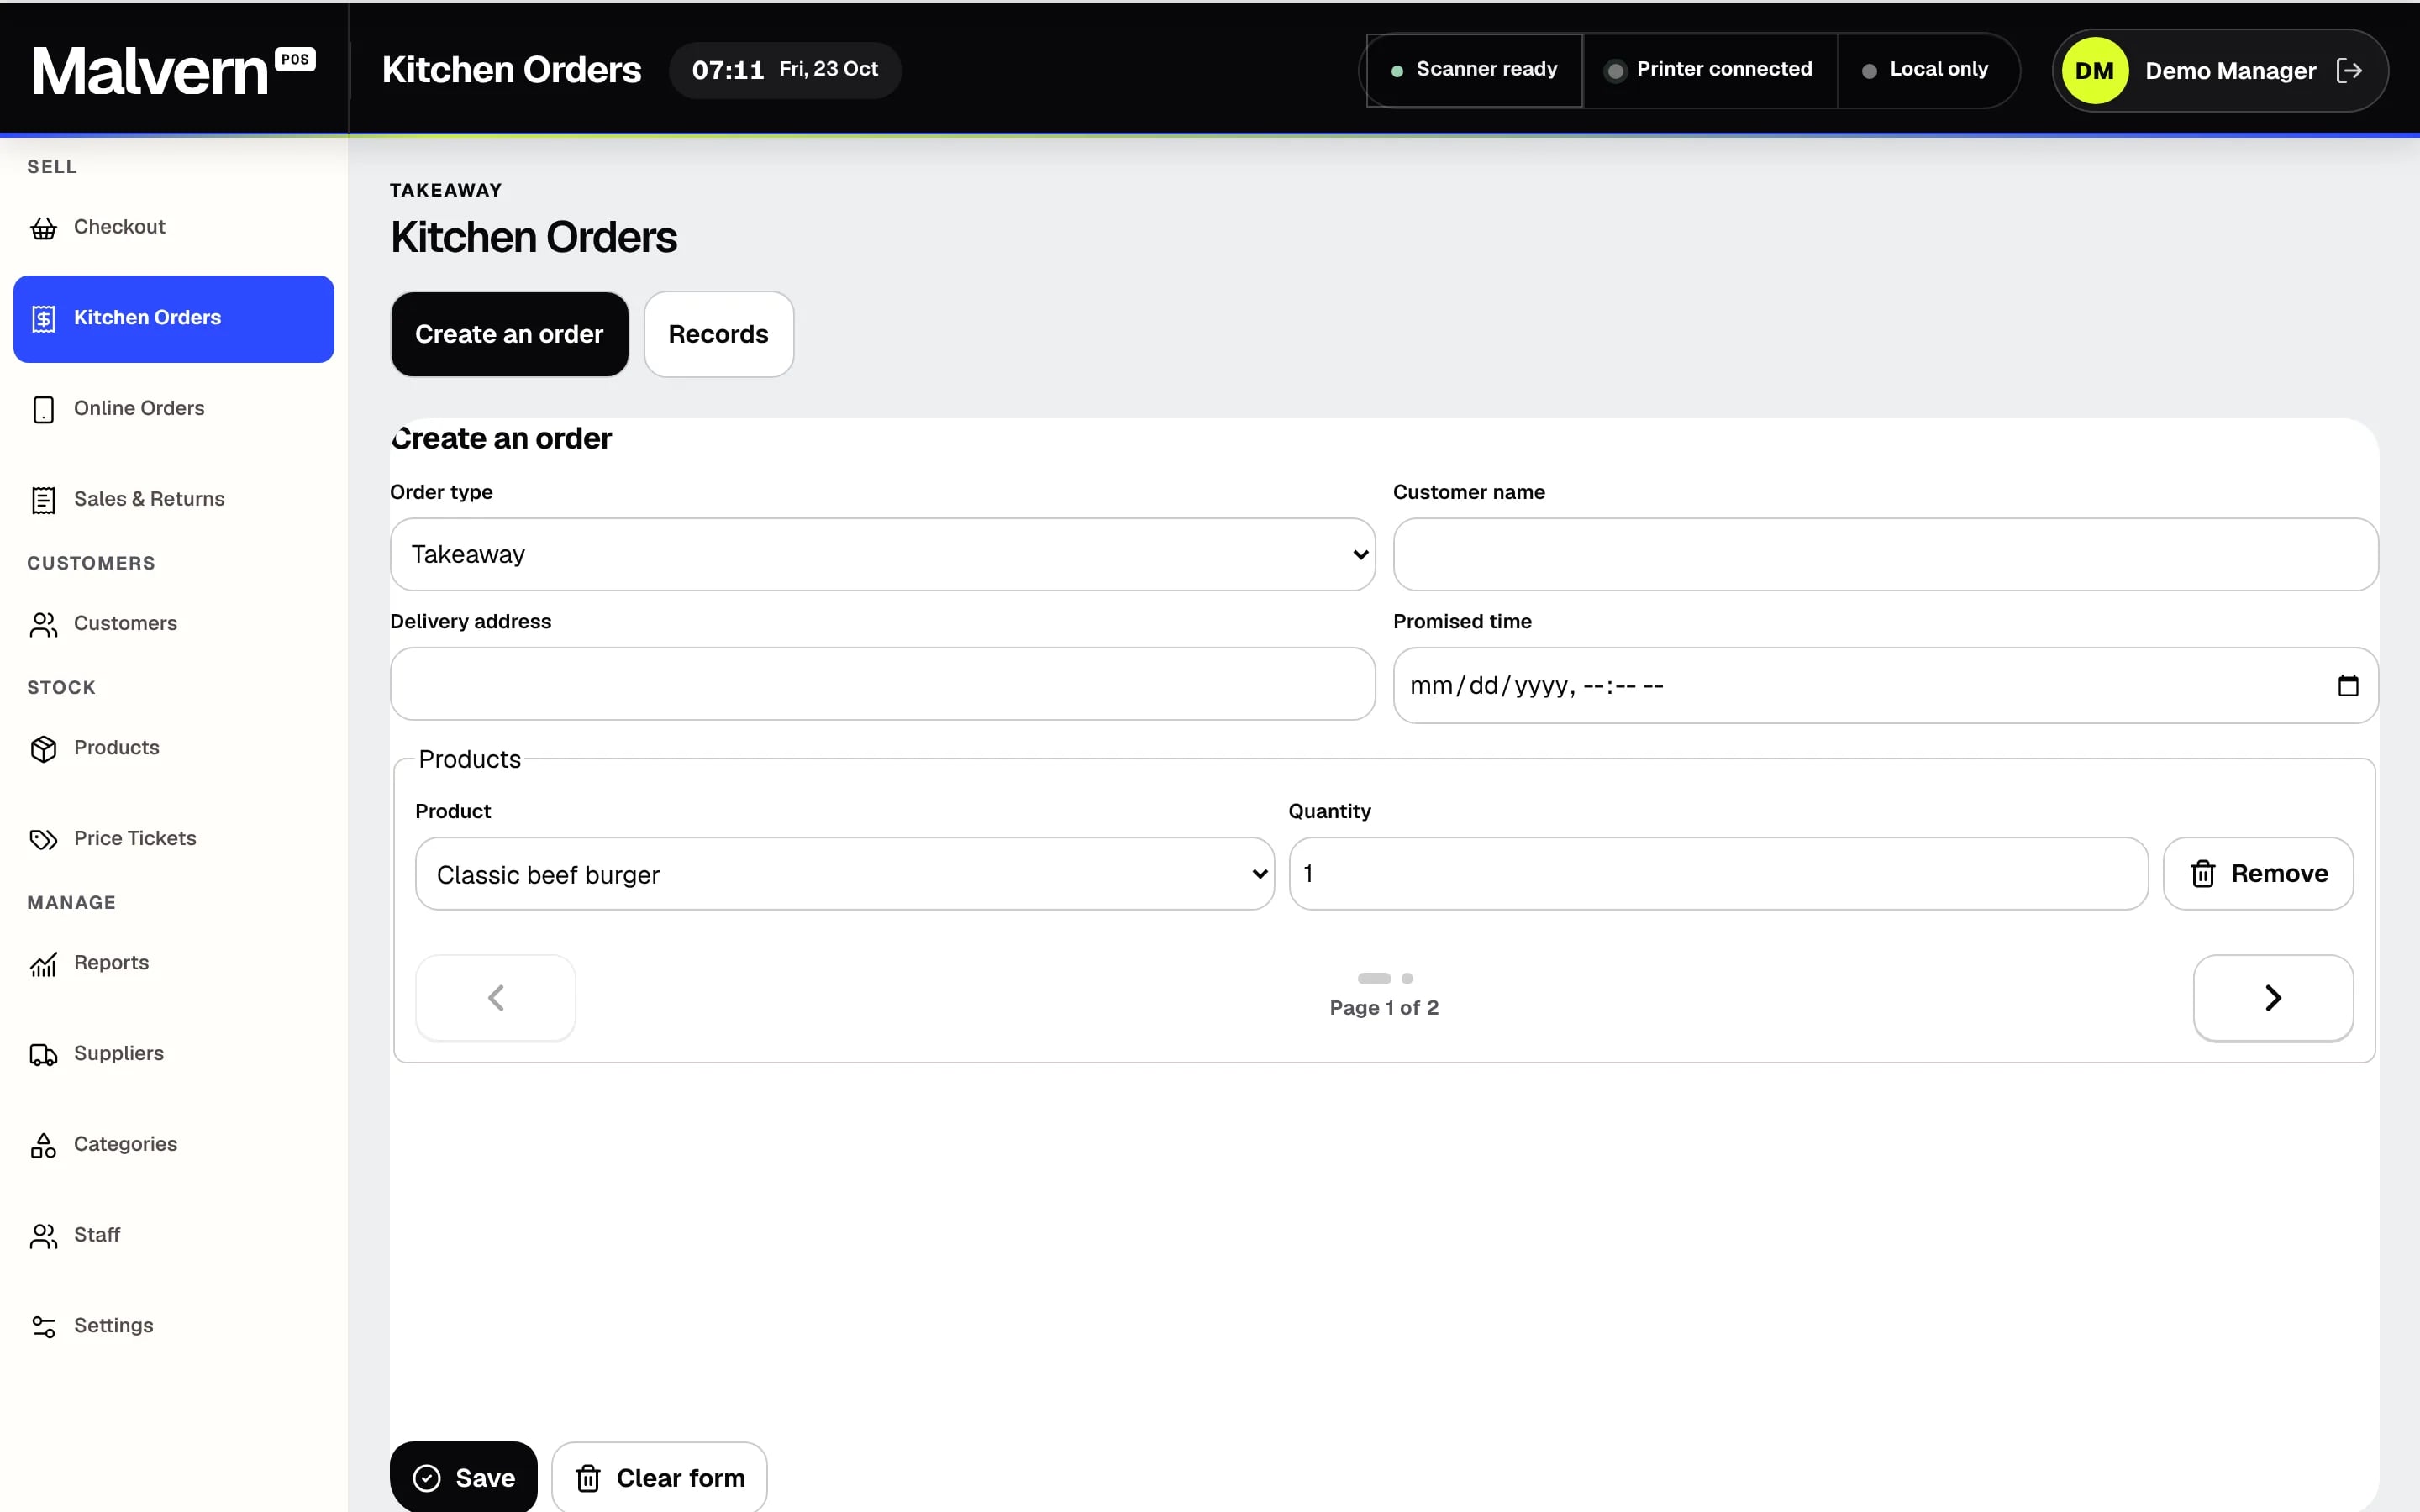Log out using the sign-out icon
Image resolution: width=2420 pixels, height=1512 pixels.
click(2349, 70)
